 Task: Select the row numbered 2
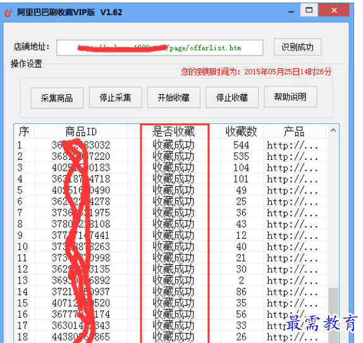[x=170, y=157]
